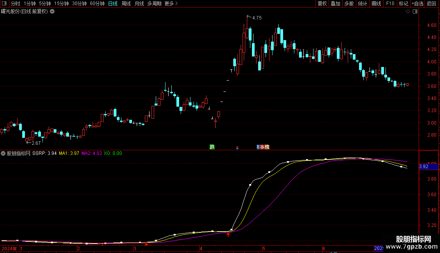The height and width of the screenshot is (253, 440).
Task: Click the 4.60 price axis label
Action: (431, 25)
